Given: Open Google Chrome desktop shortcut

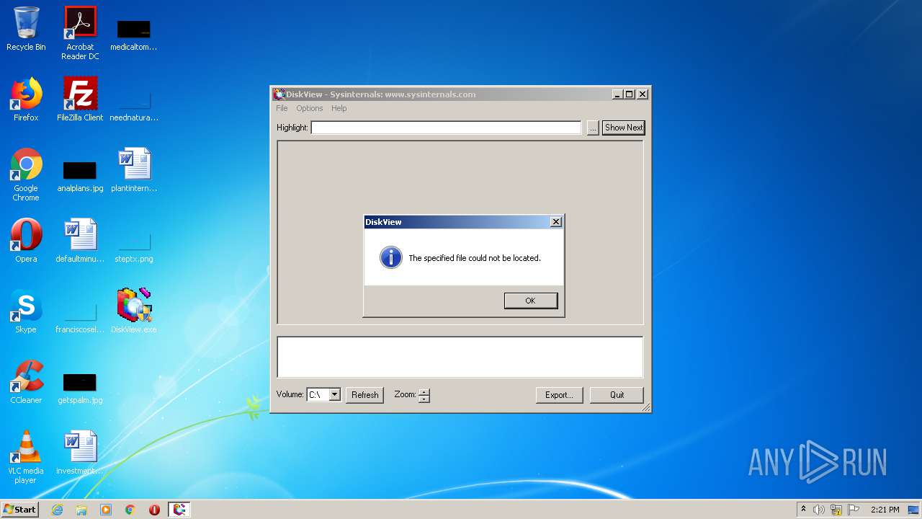Looking at the screenshot, I should (26, 174).
